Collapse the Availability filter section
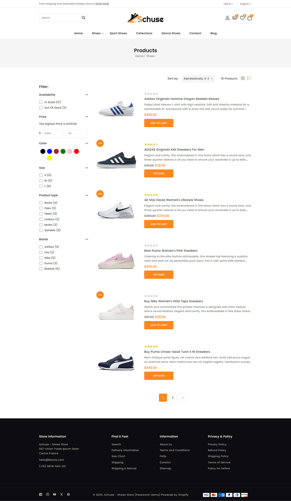The height and width of the screenshot is (501, 291). point(87,95)
